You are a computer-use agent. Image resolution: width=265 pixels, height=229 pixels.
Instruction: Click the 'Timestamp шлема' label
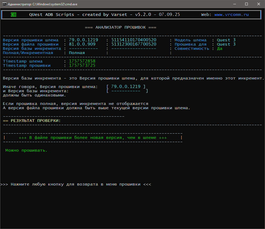tap(23, 61)
